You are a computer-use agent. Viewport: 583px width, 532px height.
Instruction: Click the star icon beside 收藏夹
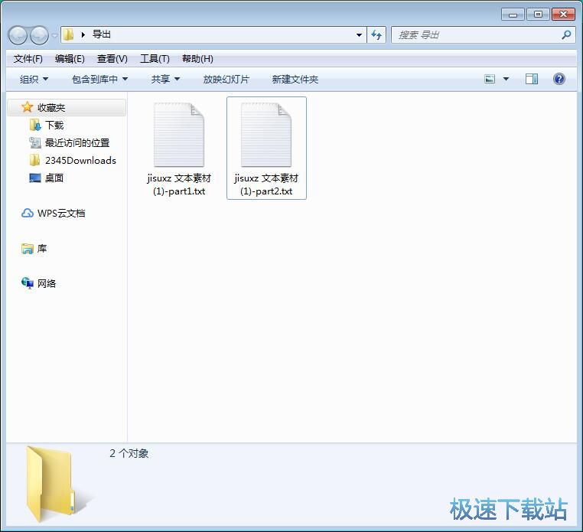(x=27, y=107)
